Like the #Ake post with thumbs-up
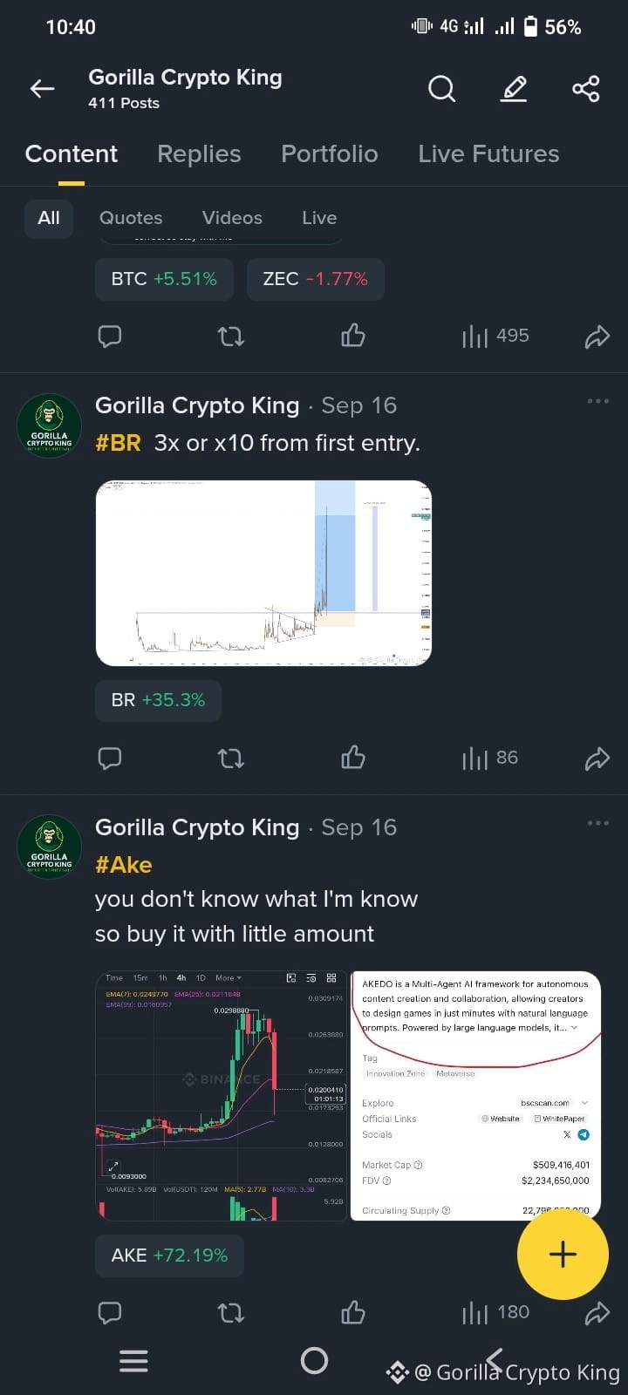 [x=352, y=1312]
